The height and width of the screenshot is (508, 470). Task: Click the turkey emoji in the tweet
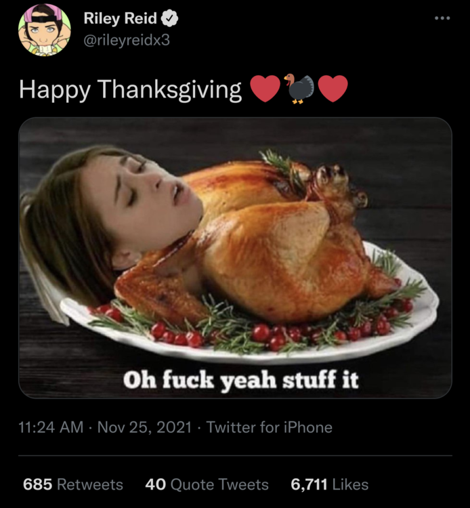(x=299, y=89)
